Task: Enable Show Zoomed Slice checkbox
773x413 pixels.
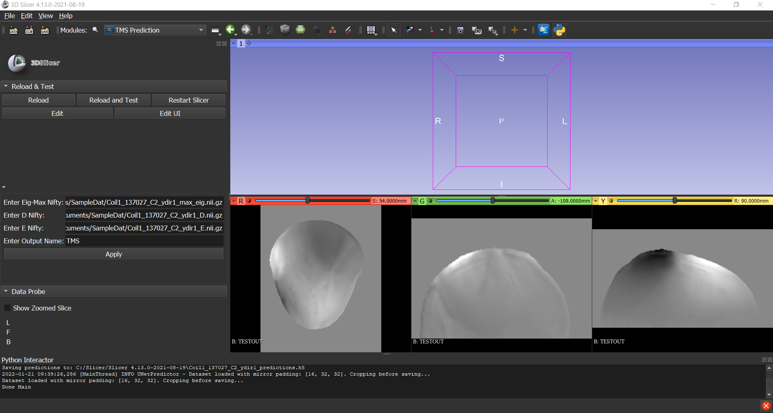Action: coord(7,308)
